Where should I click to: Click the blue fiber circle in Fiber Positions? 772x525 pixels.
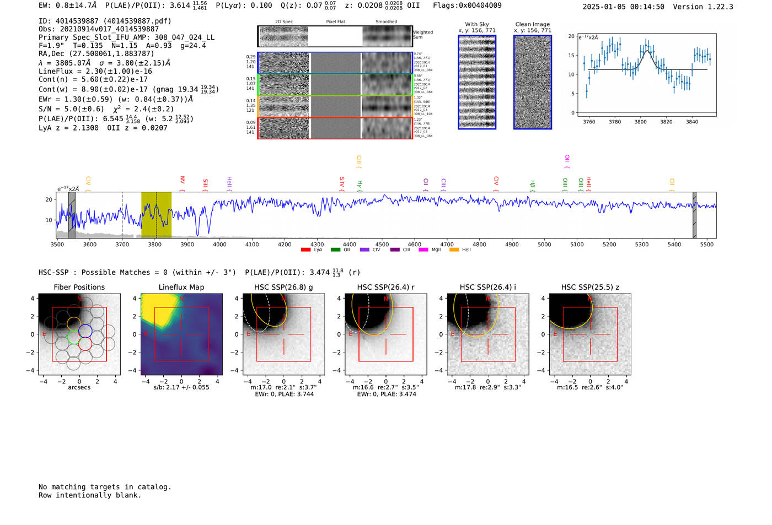point(85,331)
